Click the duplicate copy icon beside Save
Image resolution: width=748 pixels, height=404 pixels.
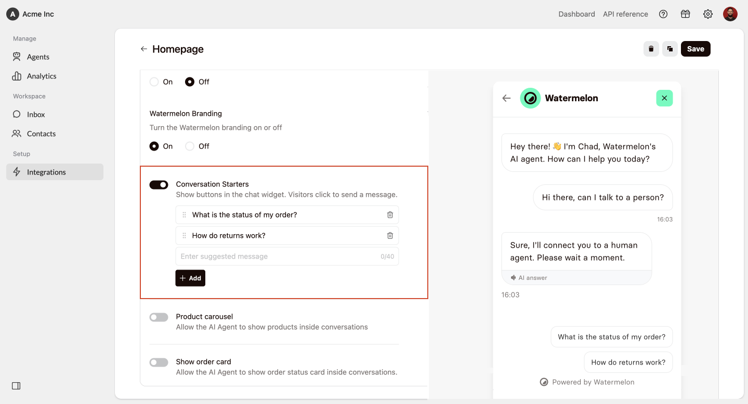point(670,49)
